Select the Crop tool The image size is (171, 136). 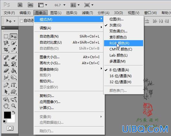click(6, 50)
